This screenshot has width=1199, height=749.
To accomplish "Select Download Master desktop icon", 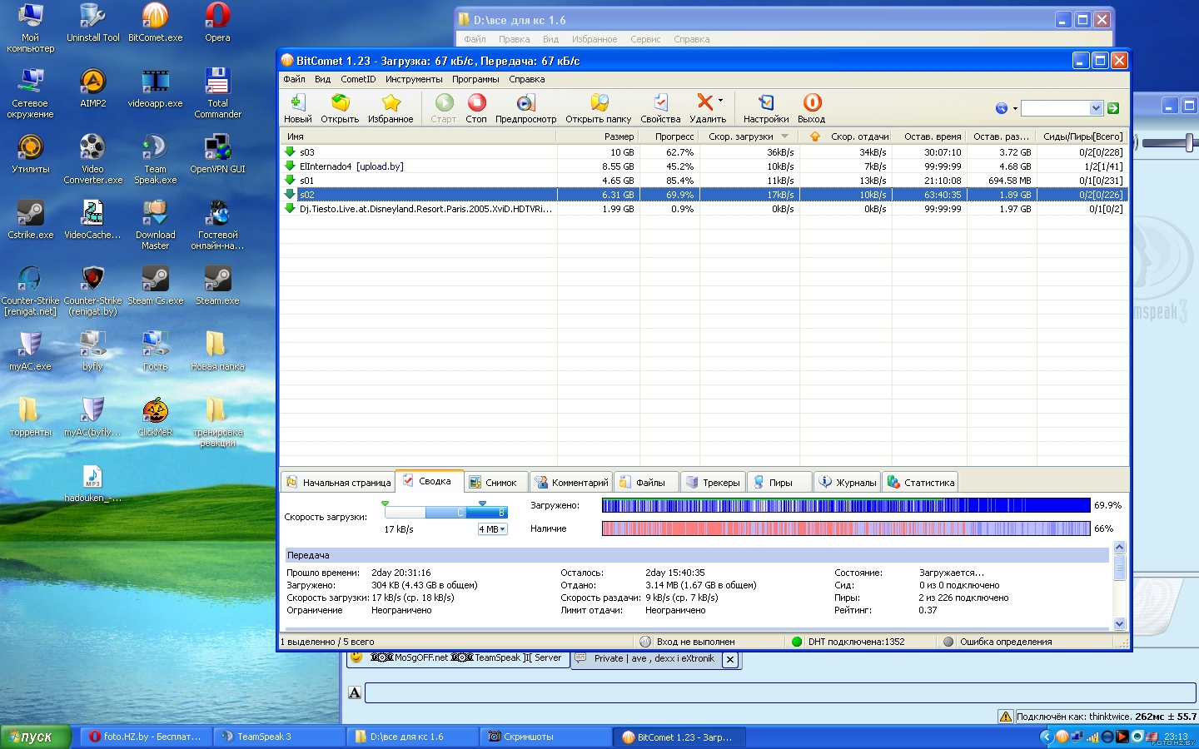I will (x=155, y=225).
